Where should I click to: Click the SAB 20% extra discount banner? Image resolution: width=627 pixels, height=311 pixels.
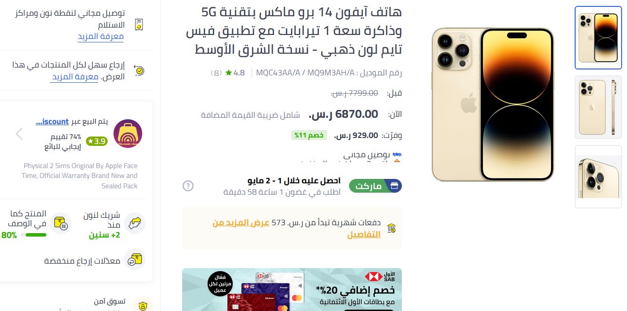tap(292, 290)
